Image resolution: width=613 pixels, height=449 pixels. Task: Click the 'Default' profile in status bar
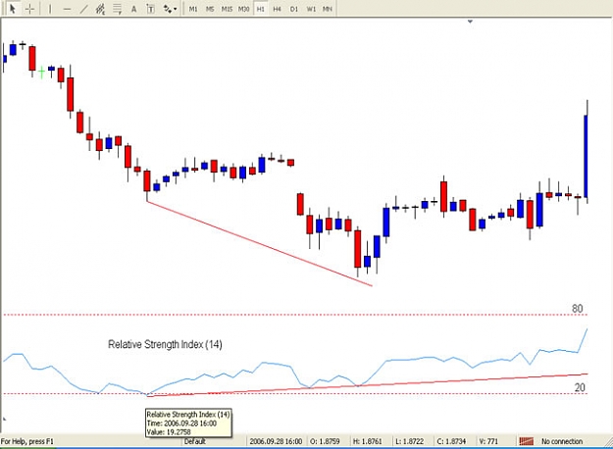(x=195, y=441)
